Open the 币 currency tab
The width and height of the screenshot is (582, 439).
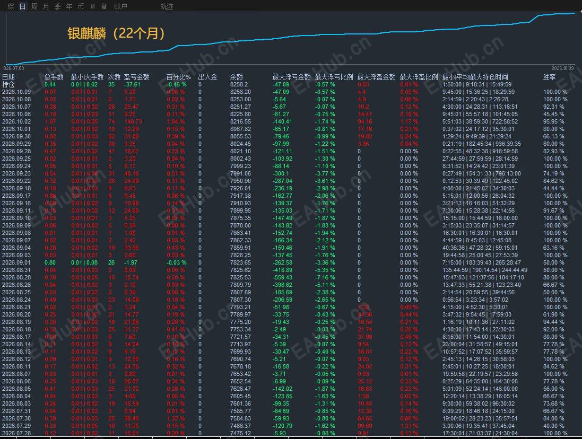tap(81, 6)
